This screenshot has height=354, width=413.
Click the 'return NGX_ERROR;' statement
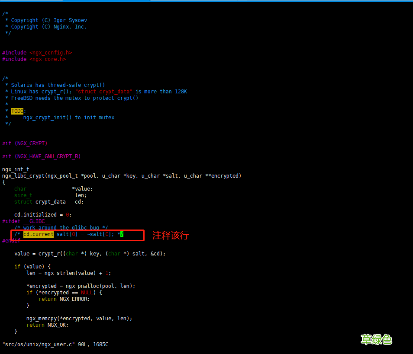[x=64, y=299]
